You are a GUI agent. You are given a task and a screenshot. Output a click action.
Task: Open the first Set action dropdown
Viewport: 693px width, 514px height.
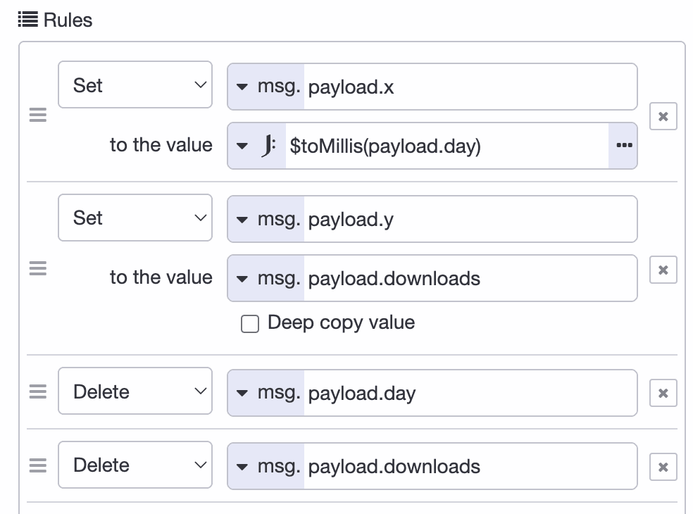pyautogui.click(x=135, y=84)
